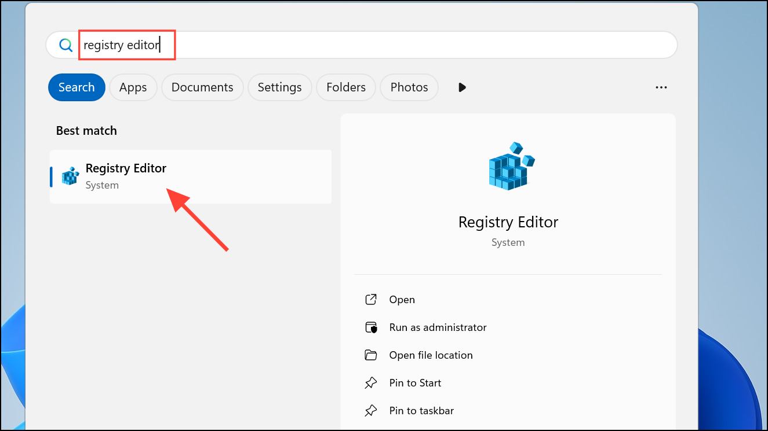Viewport: 768px width, 431px height.
Task: Click the Pin to Start pin icon
Action: (x=371, y=383)
